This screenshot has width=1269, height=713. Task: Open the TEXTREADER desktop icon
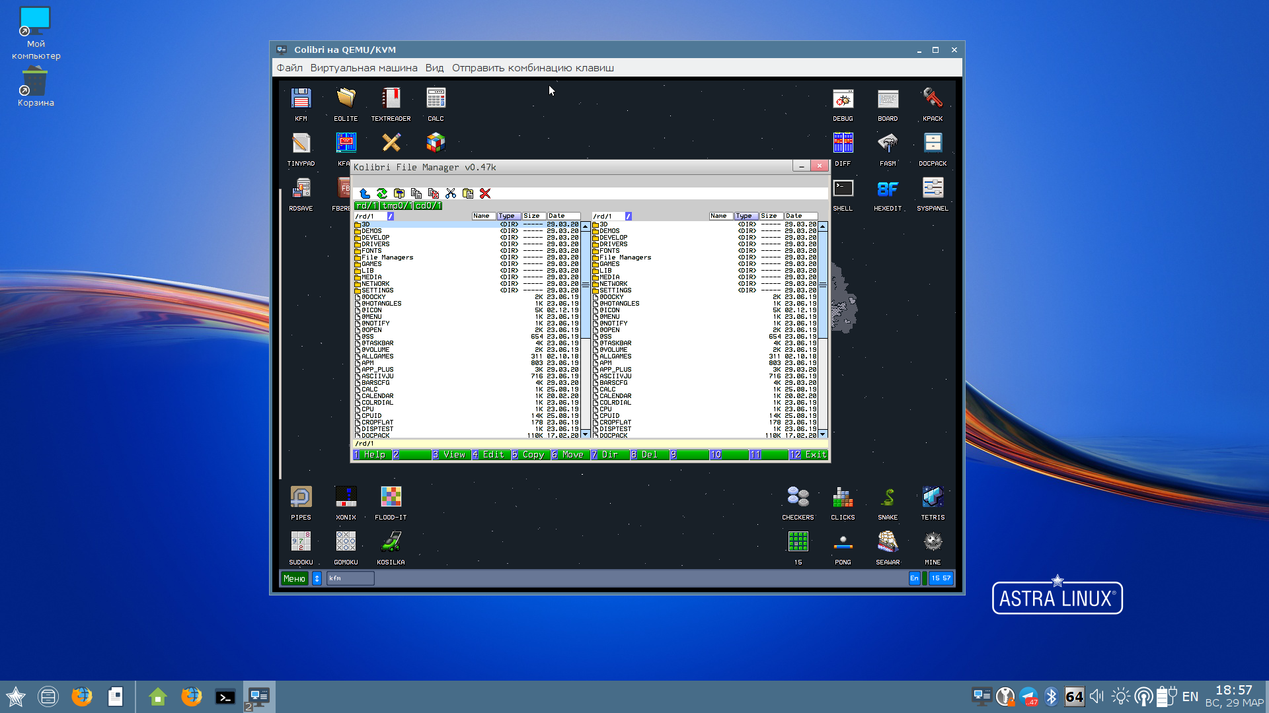point(391,99)
